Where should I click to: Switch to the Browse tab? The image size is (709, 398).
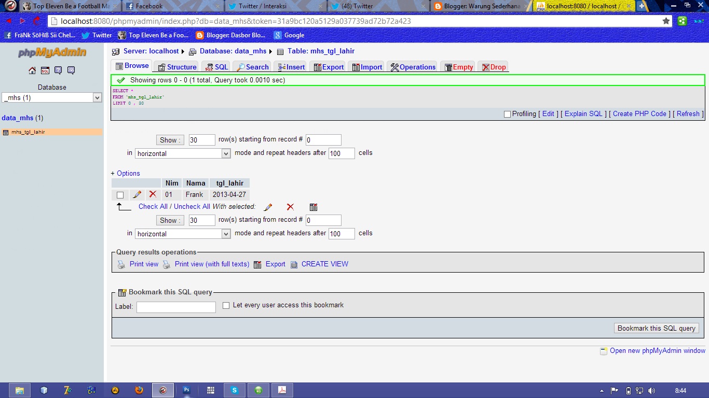pos(132,66)
